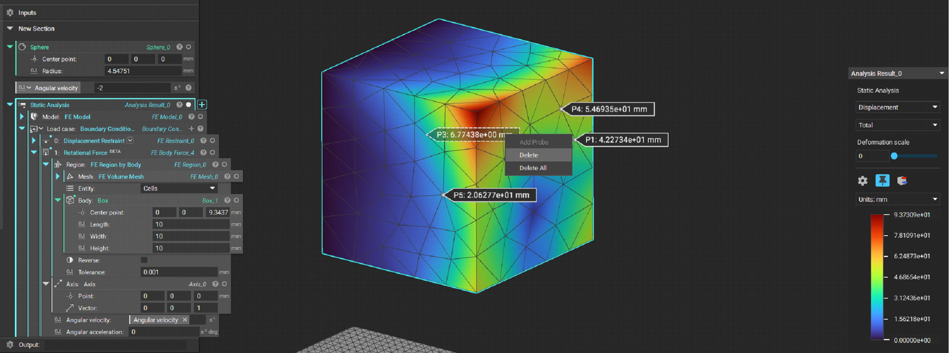This screenshot has height=353, width=949.
Task: Open help for Rotational Force row
Action: coord(203,152)
